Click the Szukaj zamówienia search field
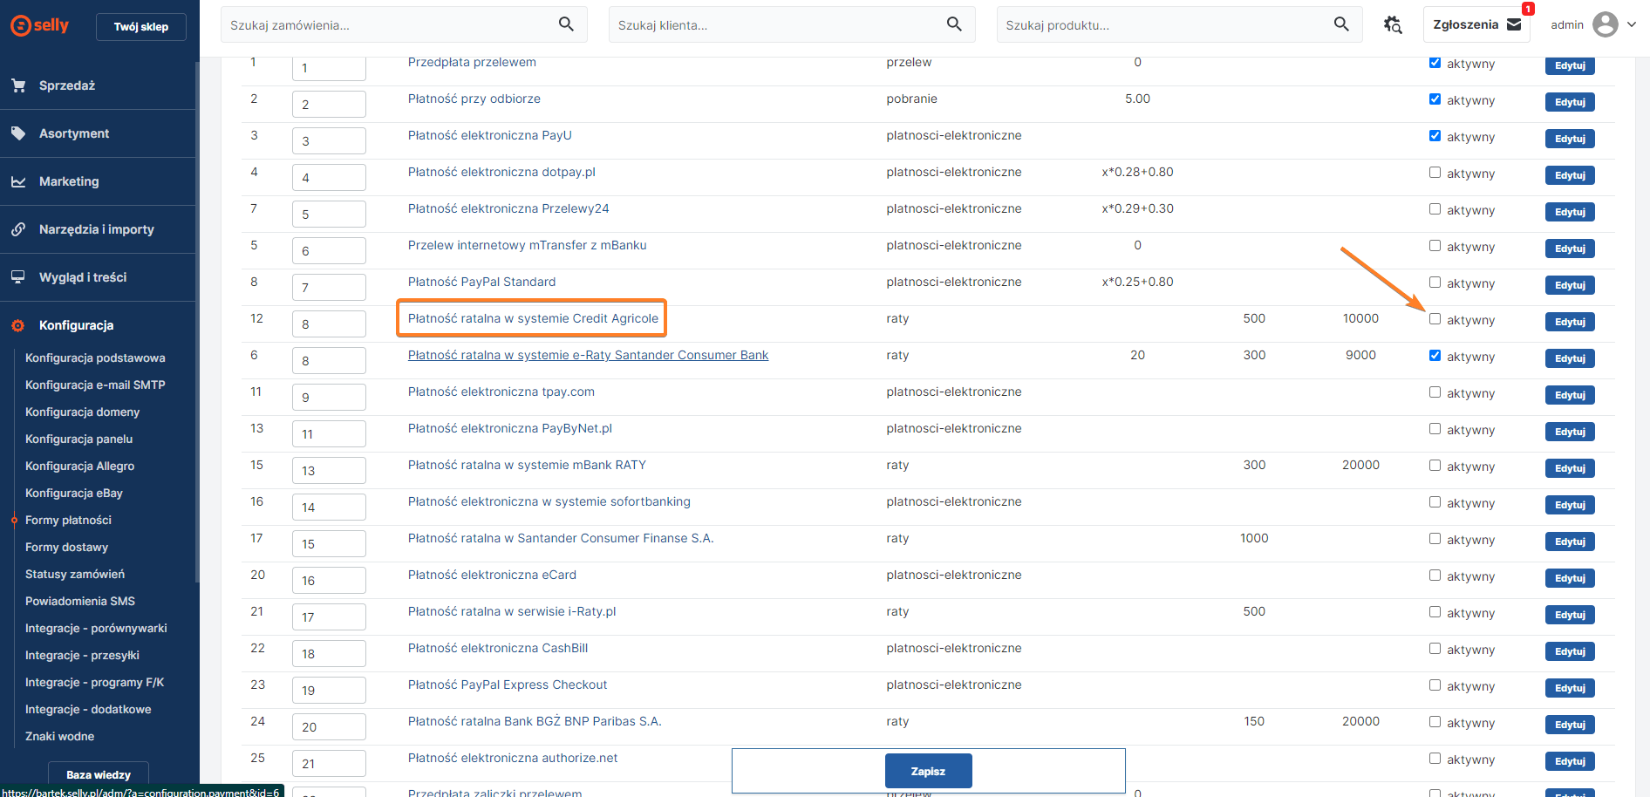Image resolution: width=1650 pixels, height=797 pixels. [388, 25]
